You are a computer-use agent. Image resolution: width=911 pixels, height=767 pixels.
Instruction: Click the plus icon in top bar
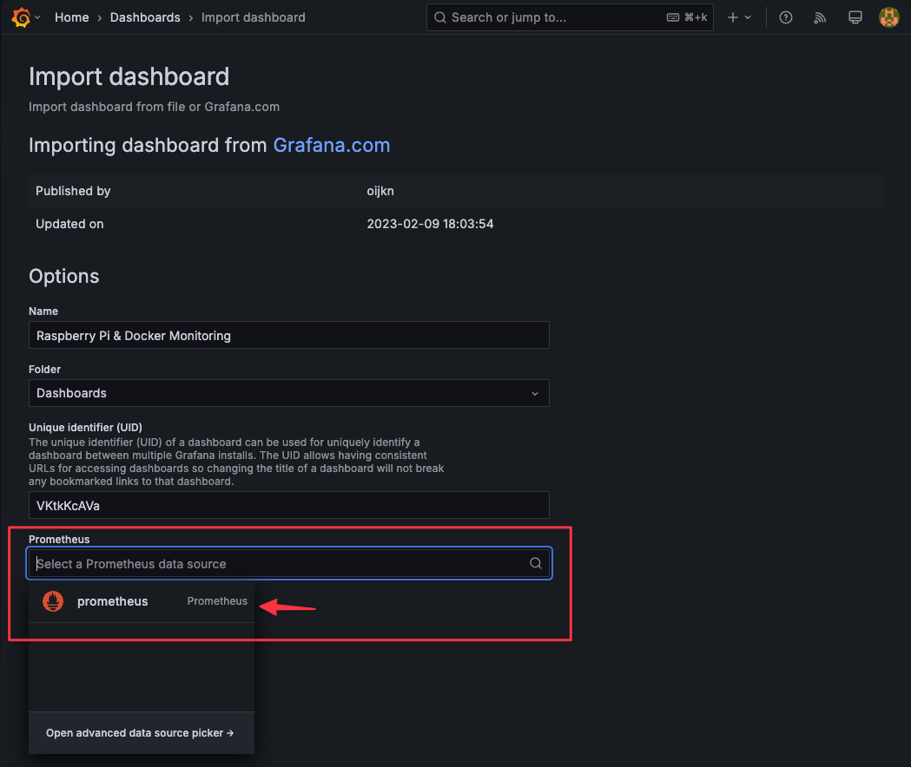(733, 17)
